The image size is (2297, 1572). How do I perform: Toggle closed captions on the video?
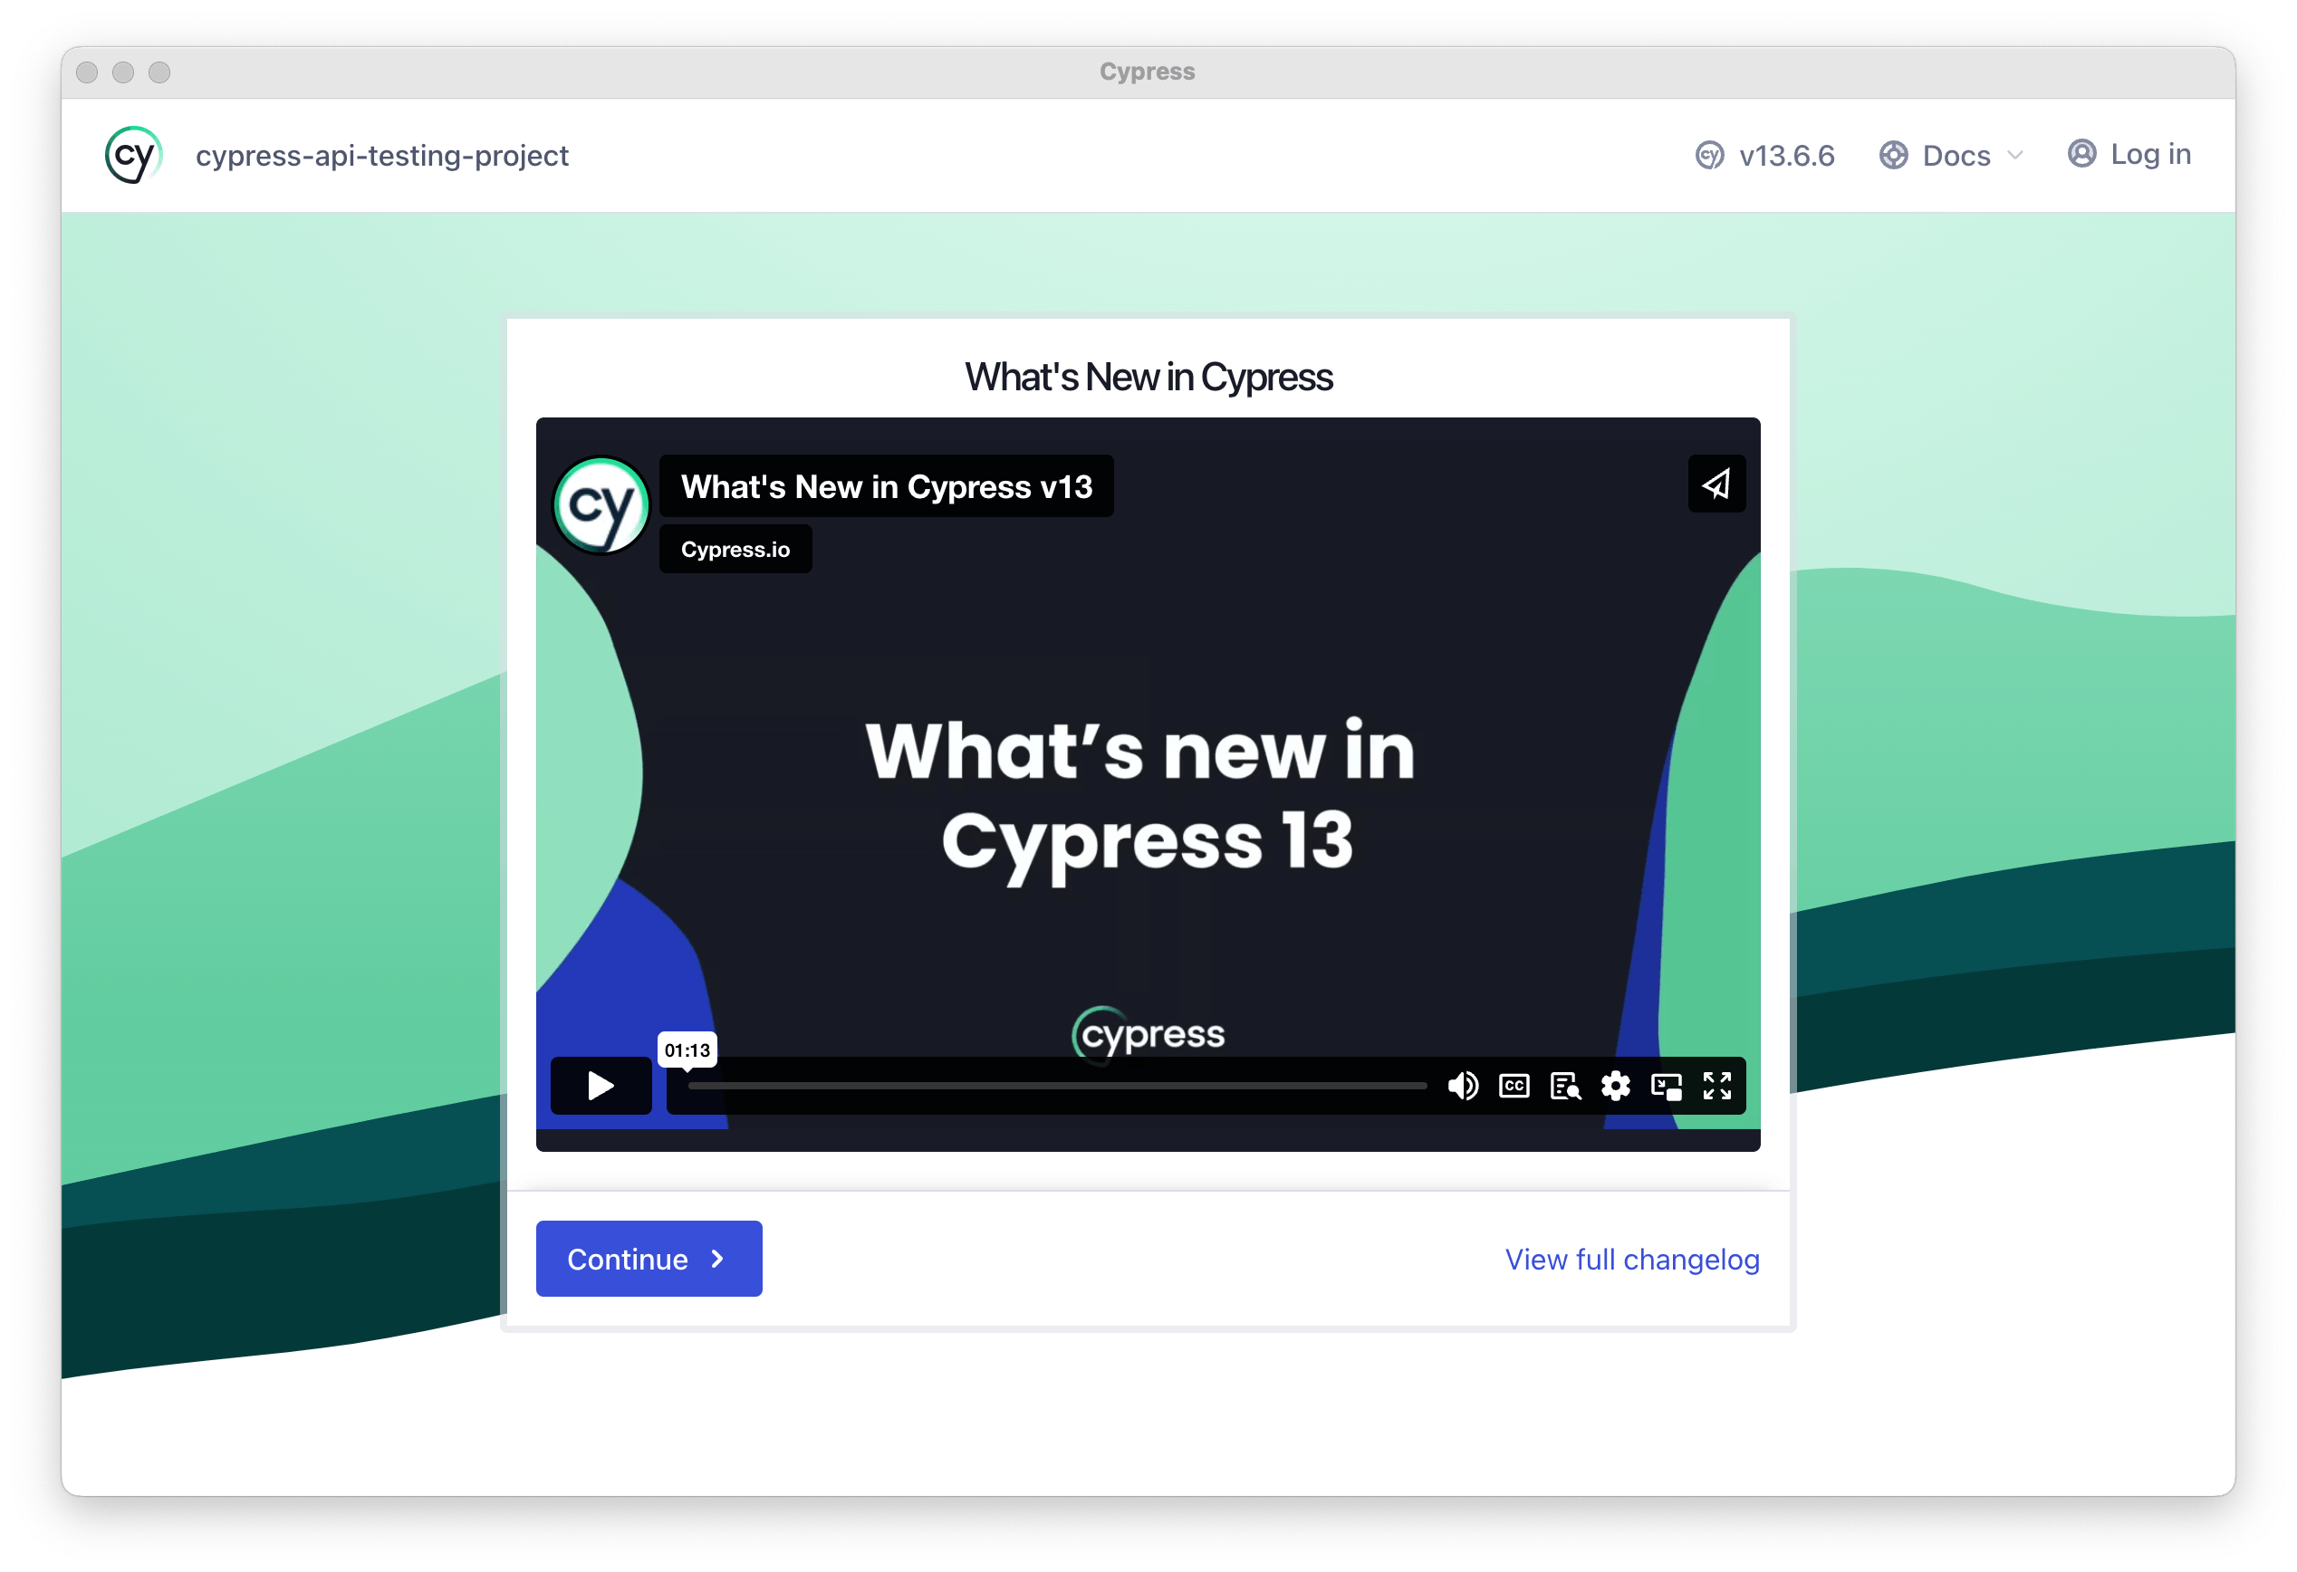coord(1514,1086)
